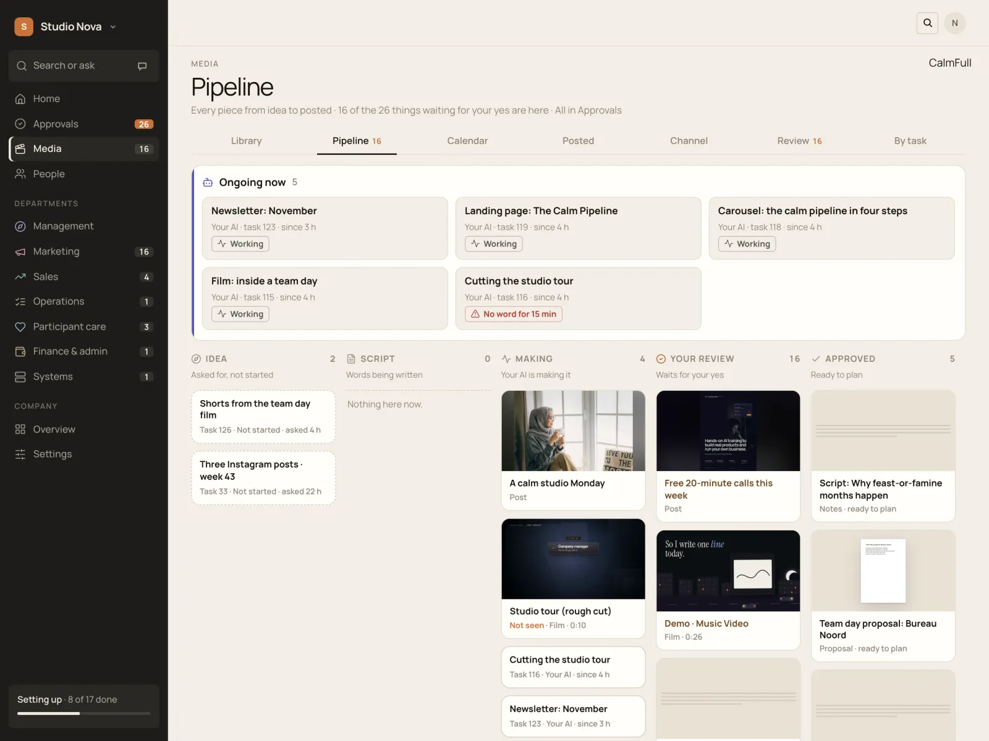The height and width of the screenshot is (741, 989).
Task: Click the Home house icon
Action: click(x=20, y=99)
